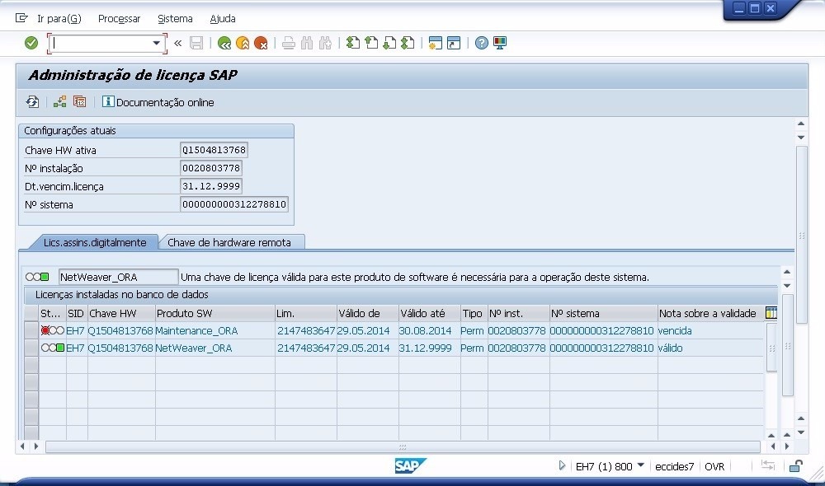
Task: Click the First Page icon
Action: tap(353, 43)
